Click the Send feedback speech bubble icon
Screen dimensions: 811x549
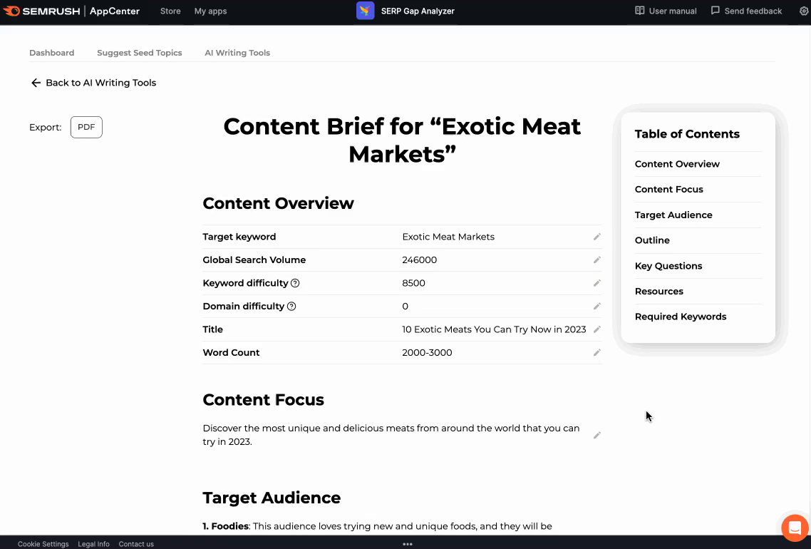click(x=716, y=11)
